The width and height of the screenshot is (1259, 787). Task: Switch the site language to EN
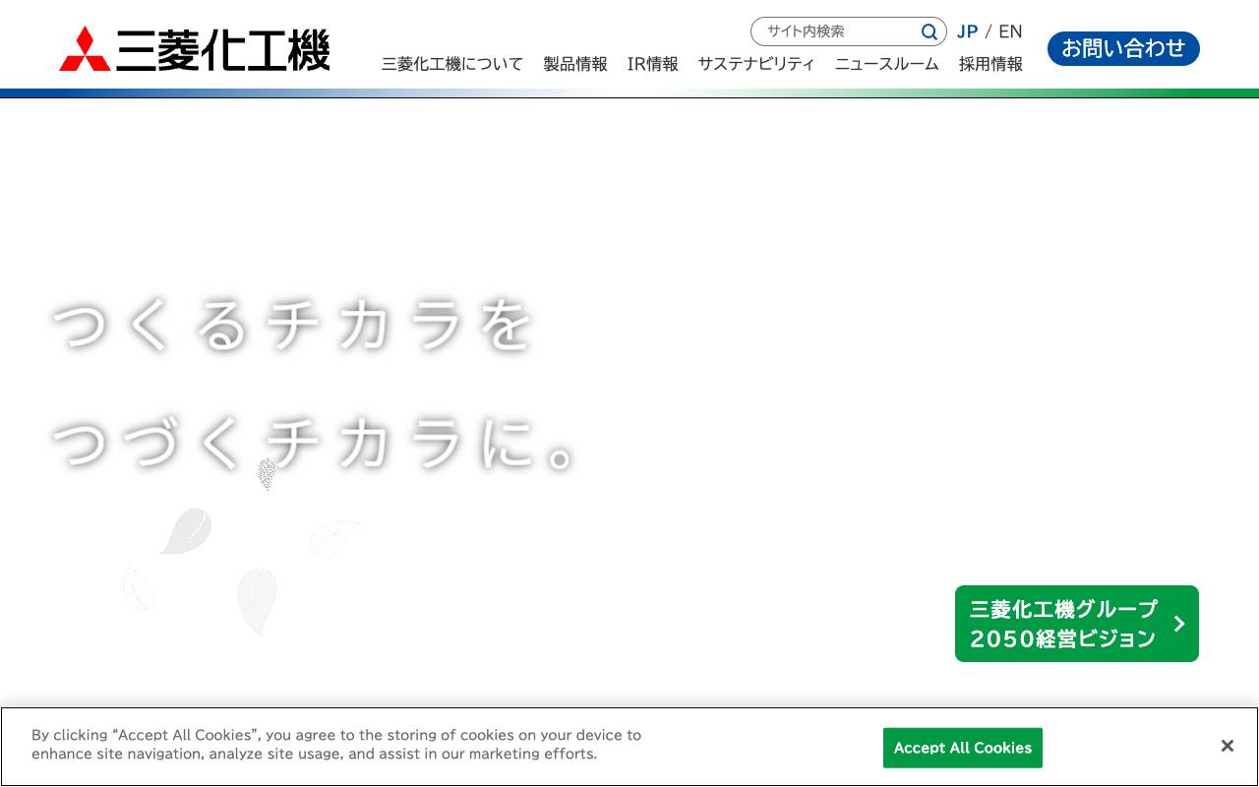coord(1010,31)
